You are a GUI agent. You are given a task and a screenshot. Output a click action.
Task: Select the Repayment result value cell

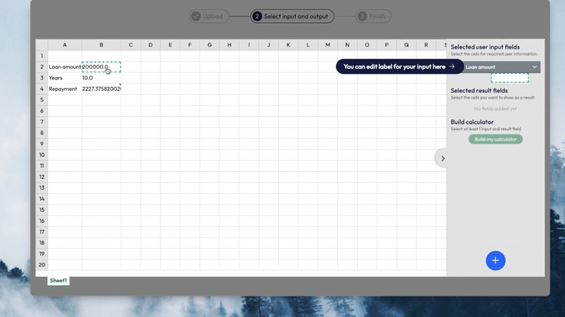point(101,89)
